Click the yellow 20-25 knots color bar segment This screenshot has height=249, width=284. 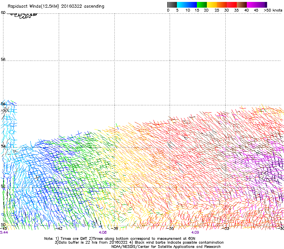click(x=212, y=5)
